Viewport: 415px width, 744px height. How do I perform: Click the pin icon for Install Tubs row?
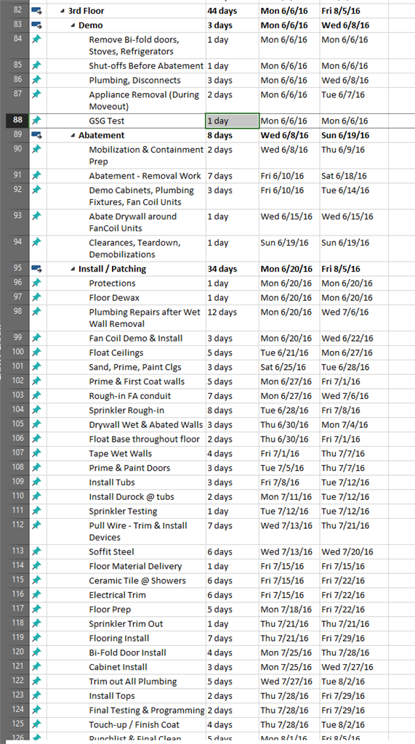[36, 482]
